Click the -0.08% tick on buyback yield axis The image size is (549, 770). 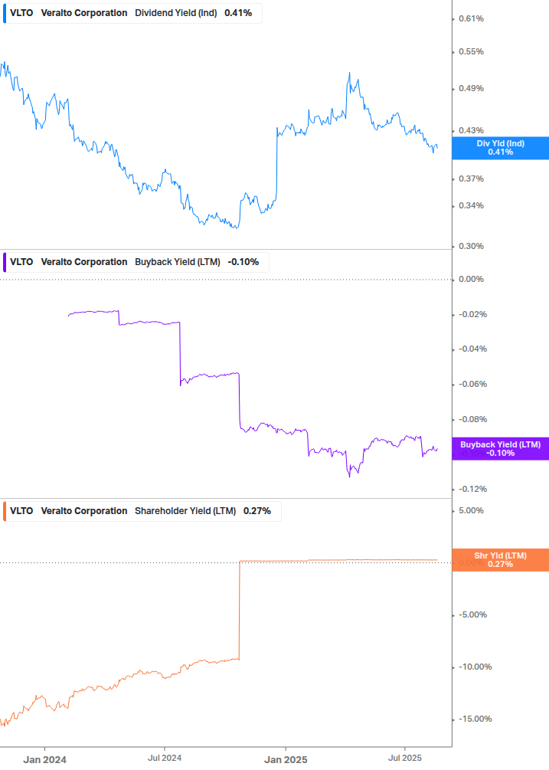pyautogui.click(x=473, y=419)
